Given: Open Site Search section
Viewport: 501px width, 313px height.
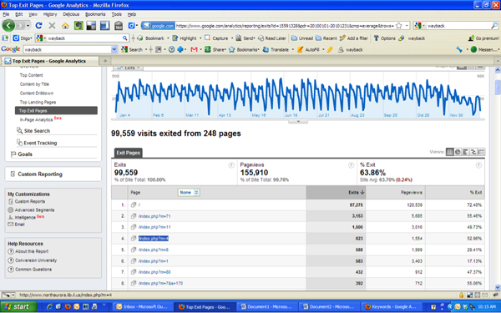Looking at the screenshot, I should [x=37, y=131].
